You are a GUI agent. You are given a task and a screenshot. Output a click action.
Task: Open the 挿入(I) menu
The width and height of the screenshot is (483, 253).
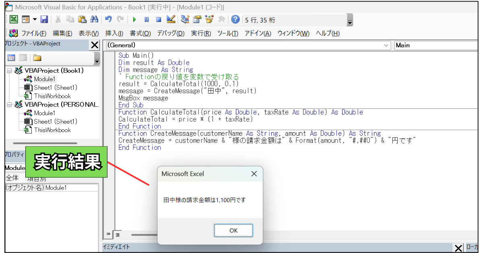pos(114,33)
